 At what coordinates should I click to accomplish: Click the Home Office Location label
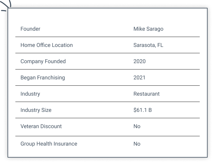tap(46, 45)
